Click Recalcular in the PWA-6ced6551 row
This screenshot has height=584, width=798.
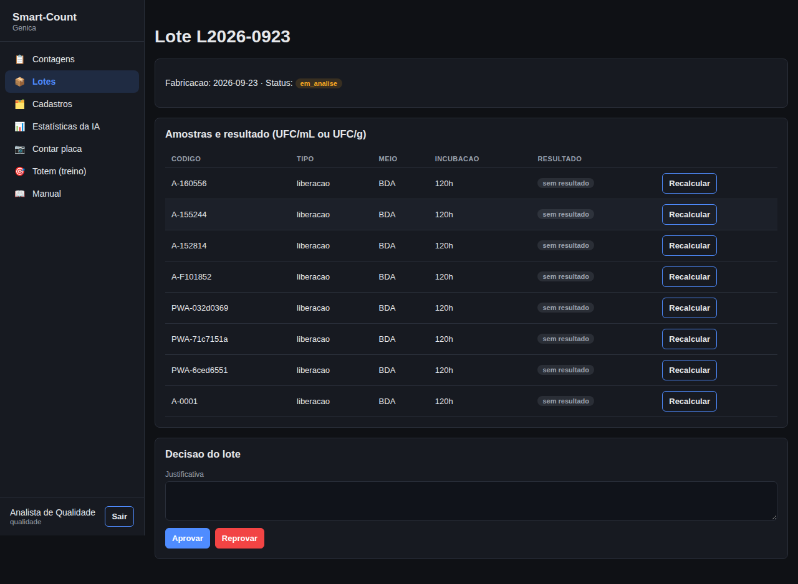click(x=689, y=370)
